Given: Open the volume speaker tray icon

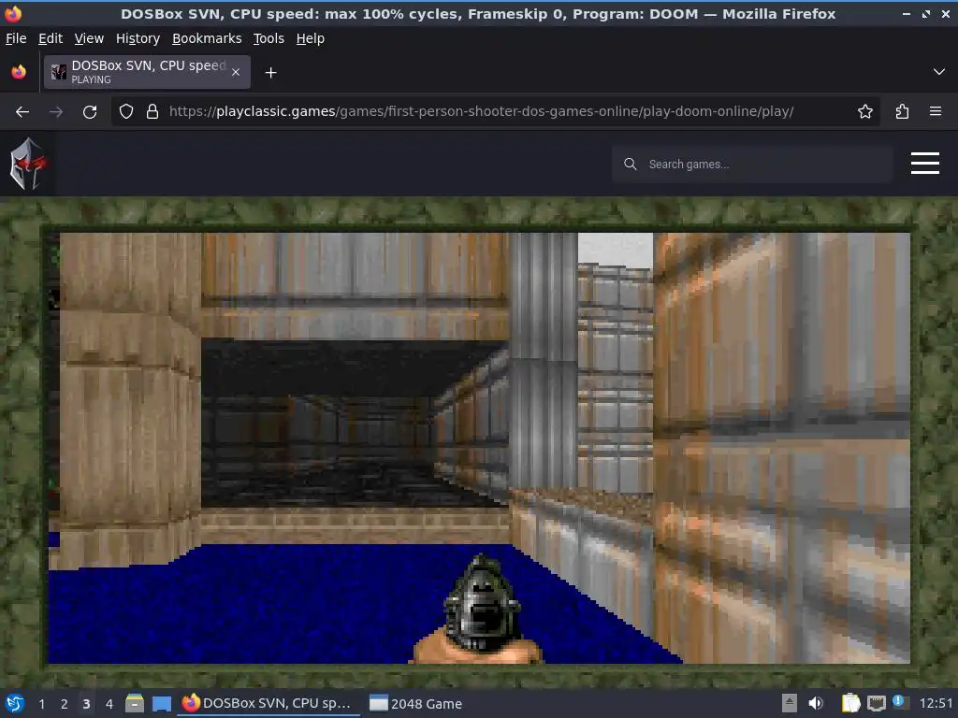Looking at the screenshot, I should tap(816, 703).
